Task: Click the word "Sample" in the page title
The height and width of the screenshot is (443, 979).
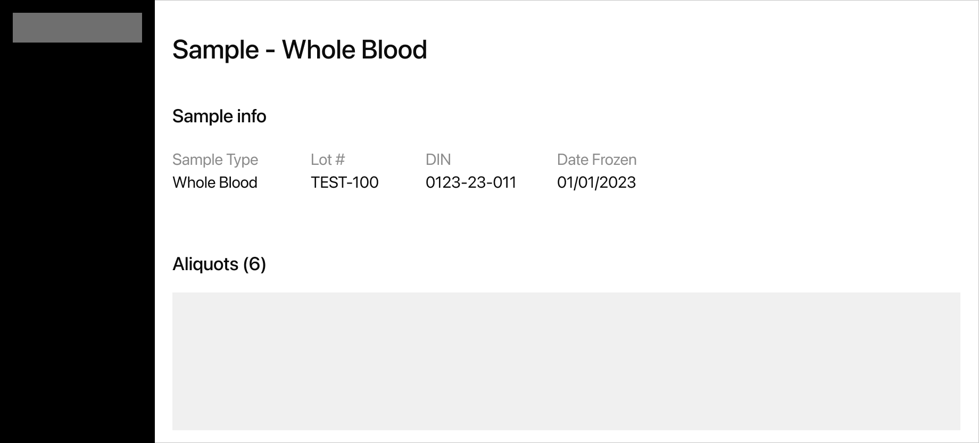Action: [x=215, y=50]
